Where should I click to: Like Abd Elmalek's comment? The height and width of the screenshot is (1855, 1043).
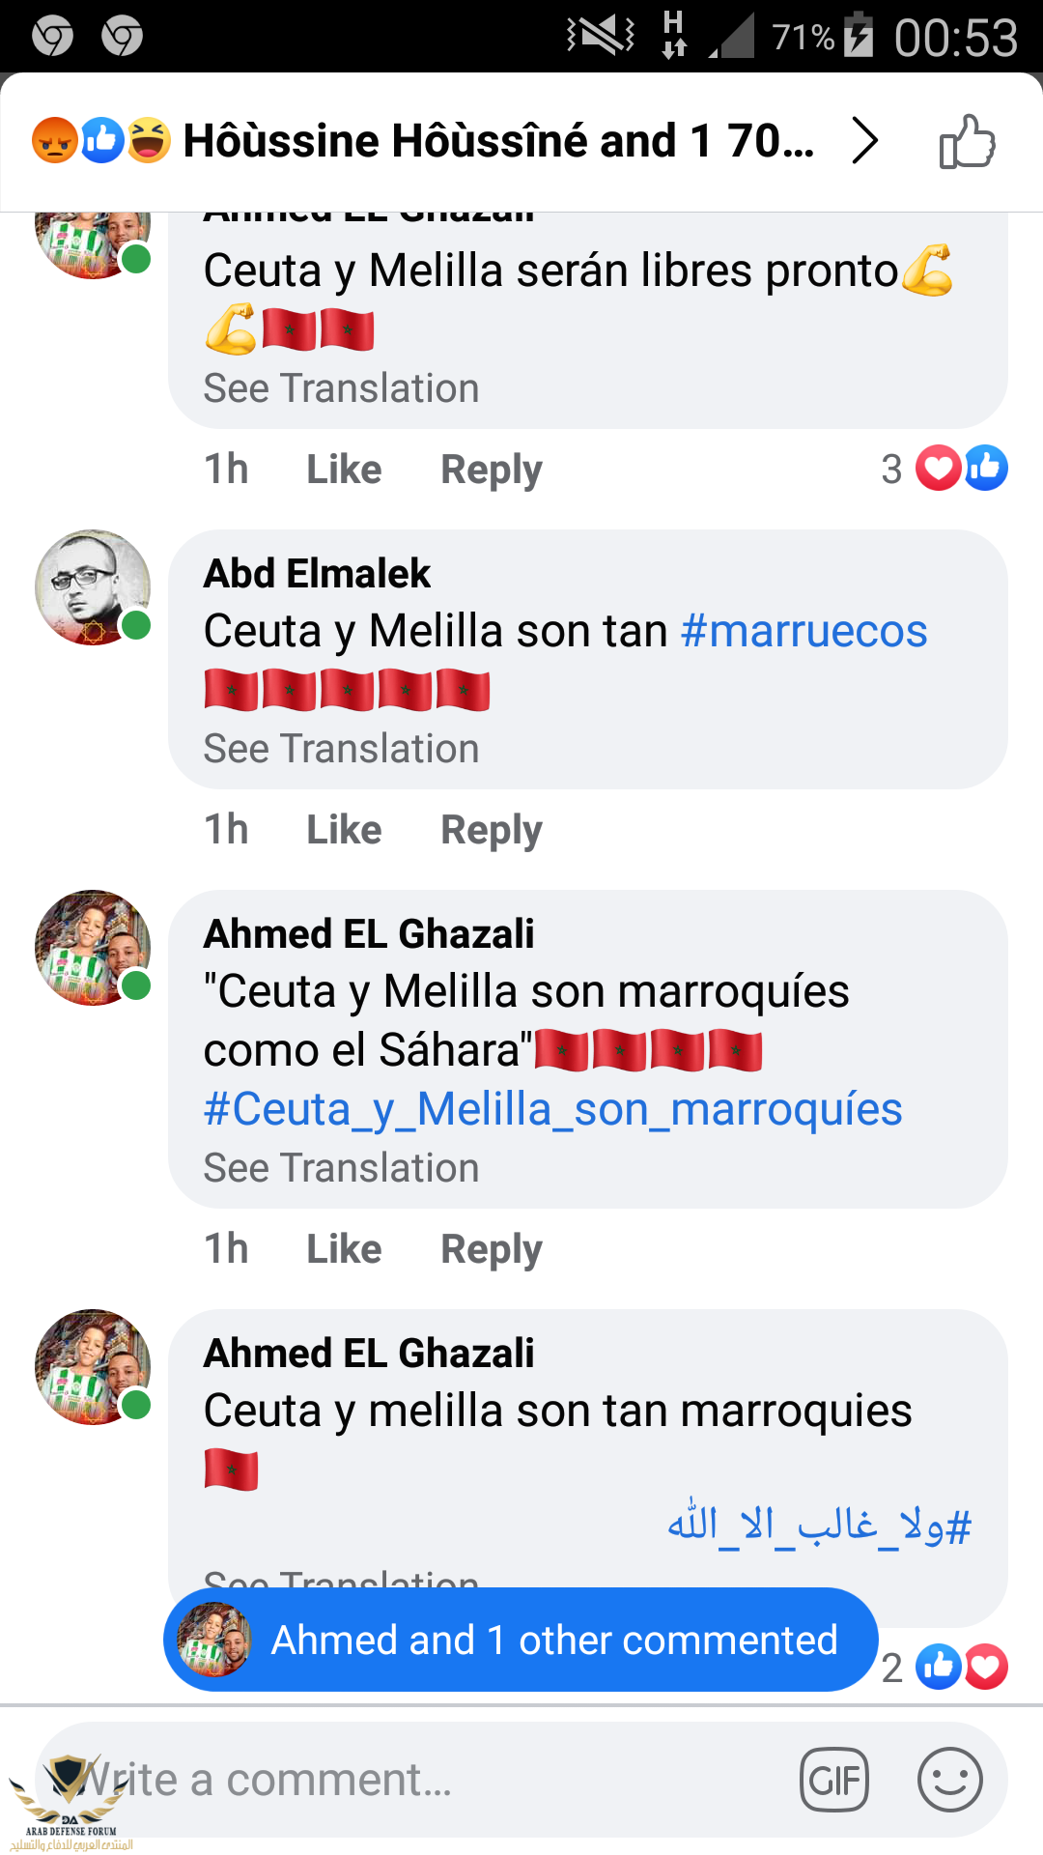pyautogui.click(x=344, y=830)
